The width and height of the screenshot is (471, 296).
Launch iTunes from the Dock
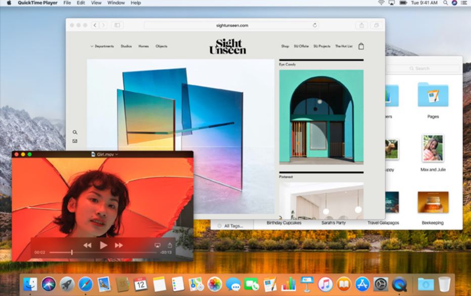point(325,284)
